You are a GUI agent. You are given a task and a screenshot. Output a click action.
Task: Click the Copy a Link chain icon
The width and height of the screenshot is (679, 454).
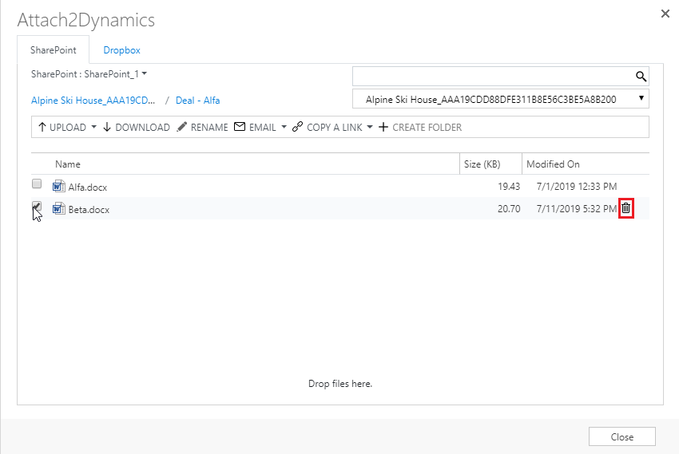(x=297, y=127)
